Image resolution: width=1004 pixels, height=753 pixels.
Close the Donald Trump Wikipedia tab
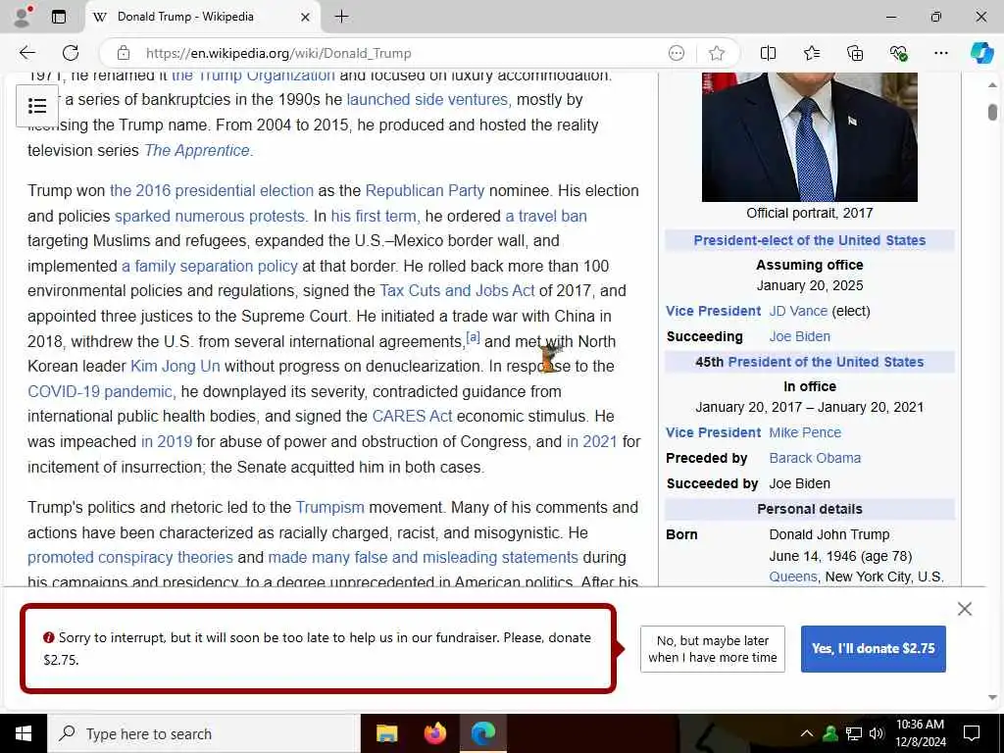306,17
